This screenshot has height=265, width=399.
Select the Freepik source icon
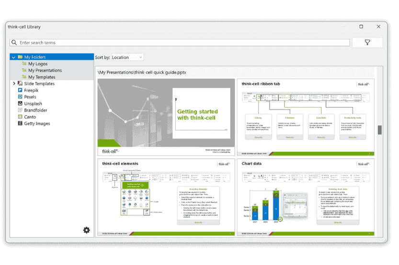(20, 90)
